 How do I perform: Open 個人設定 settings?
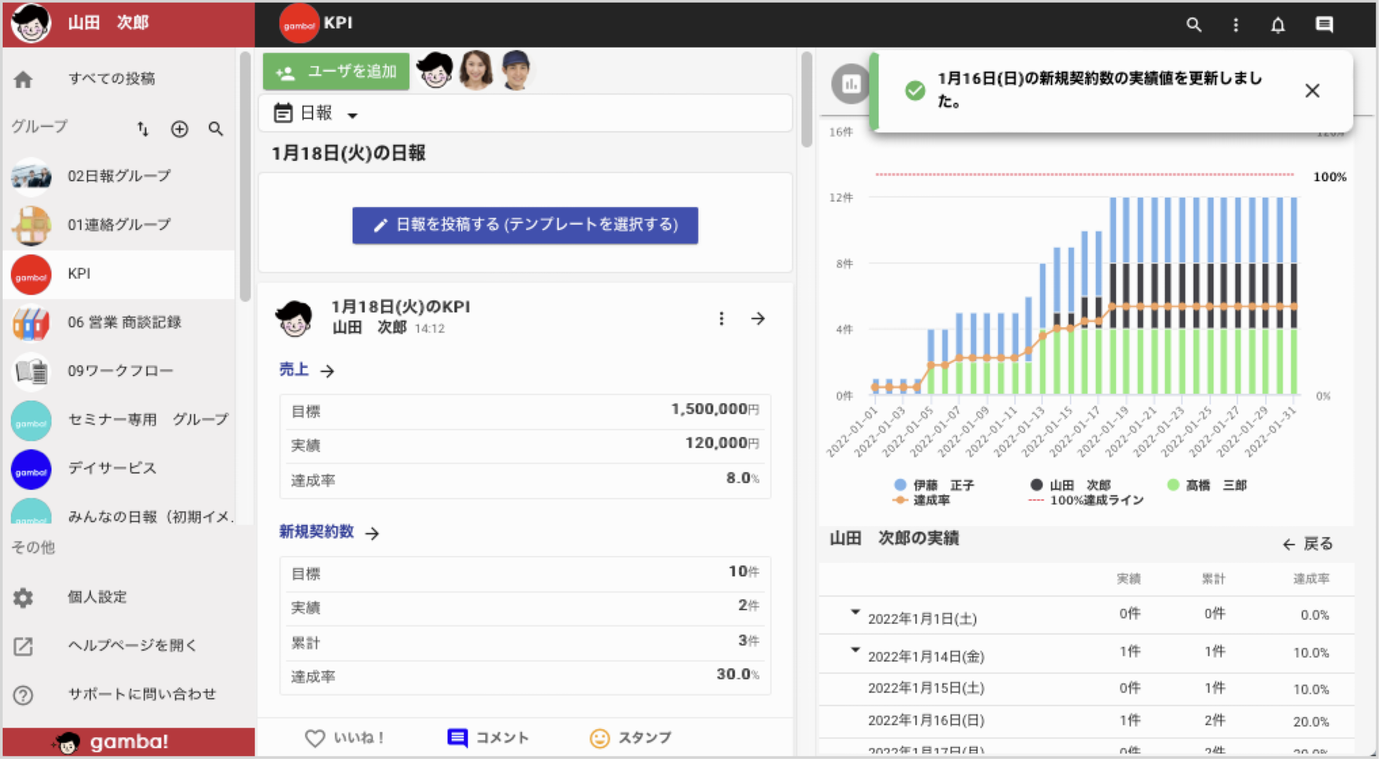pyautogui.click(x=96, y=597)
